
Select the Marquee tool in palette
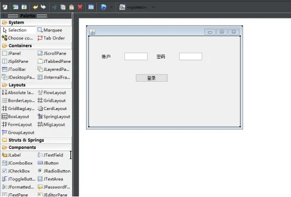pos(50,30)
